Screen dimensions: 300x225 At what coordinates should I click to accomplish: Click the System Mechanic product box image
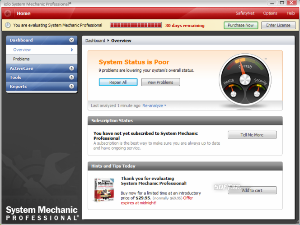(x=104, y=190)
